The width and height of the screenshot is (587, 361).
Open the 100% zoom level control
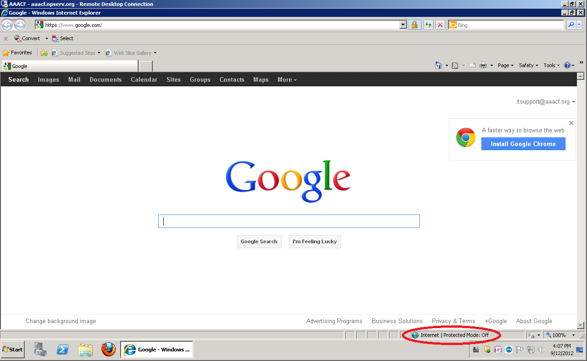click(560, 335)
